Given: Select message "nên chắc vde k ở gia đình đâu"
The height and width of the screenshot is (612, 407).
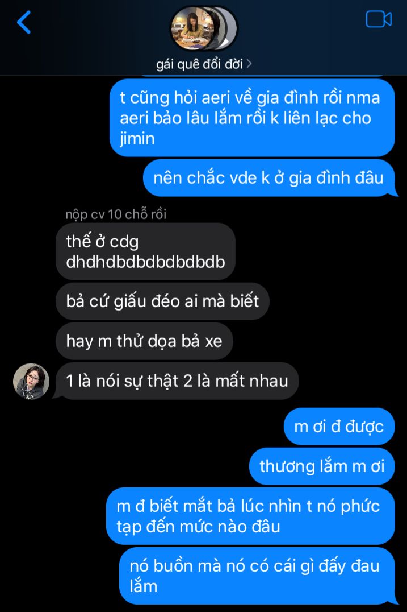Looking at the screenshot, I should coord(269,178).
